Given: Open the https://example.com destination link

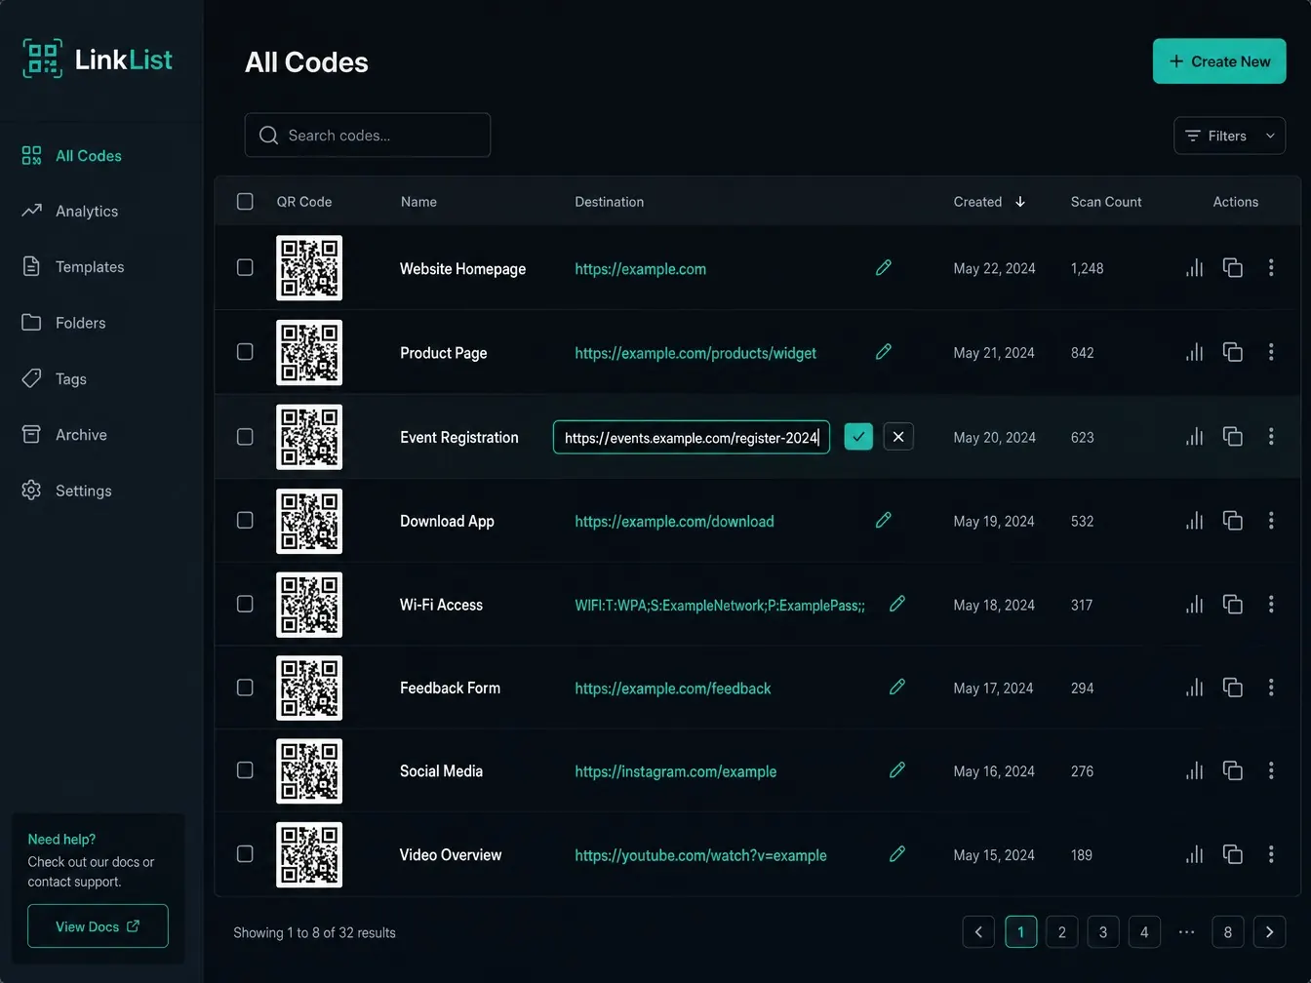Looking at the screenshot, I should [640, 268].
